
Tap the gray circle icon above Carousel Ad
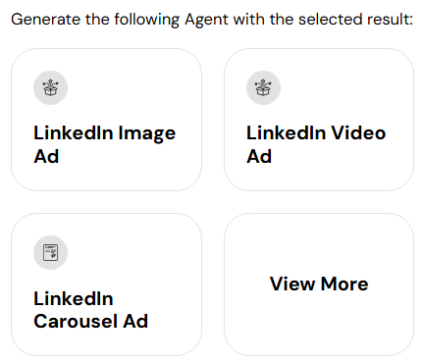tap(50, 252)
